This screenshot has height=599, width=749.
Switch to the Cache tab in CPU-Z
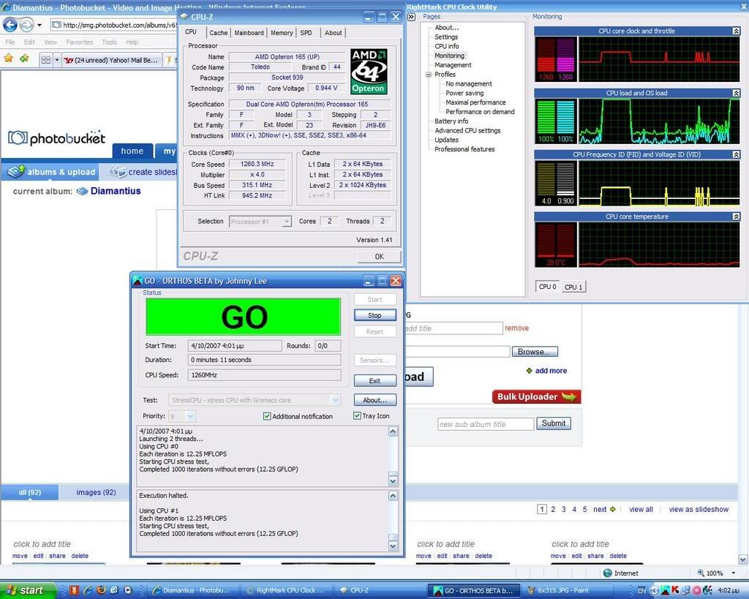click(218, 33)
